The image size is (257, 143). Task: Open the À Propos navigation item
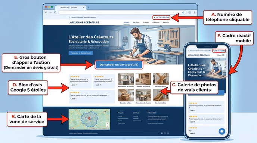click(x=156, y=23)
